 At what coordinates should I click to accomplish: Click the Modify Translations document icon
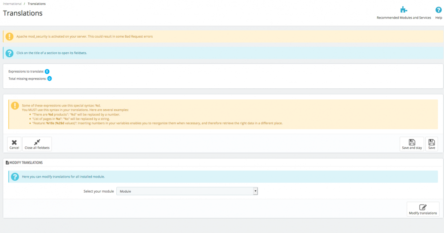coord(7,162)
